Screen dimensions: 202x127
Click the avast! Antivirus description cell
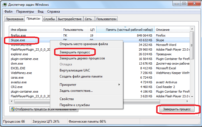166,82
